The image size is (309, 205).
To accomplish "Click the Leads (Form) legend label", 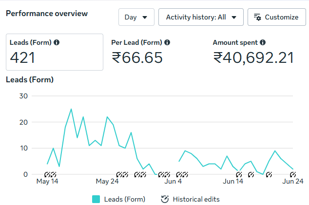I will pyautogui.click(x=125, y=199).
